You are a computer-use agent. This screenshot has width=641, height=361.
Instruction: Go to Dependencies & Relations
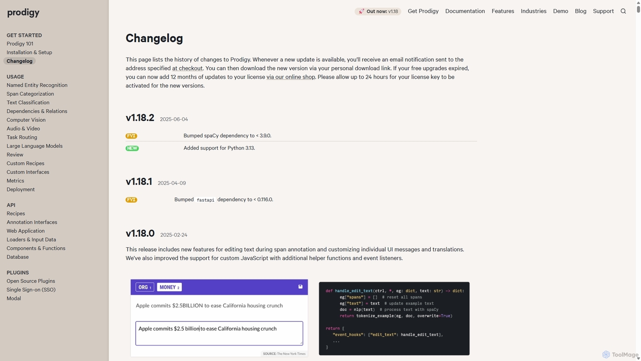pos(37,111)
